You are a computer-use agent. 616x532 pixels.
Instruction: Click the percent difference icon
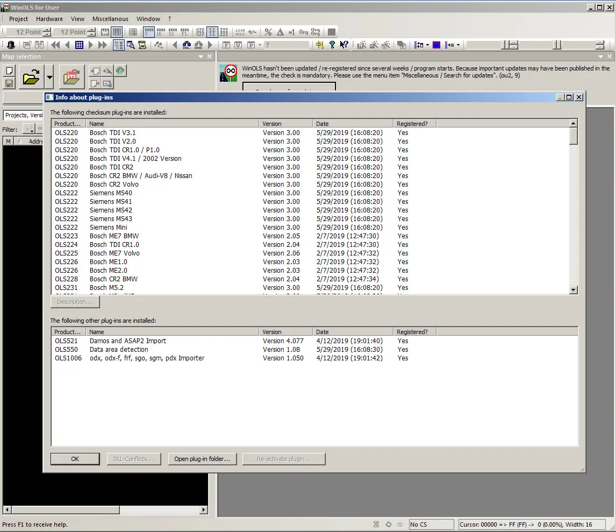(268, 32)
